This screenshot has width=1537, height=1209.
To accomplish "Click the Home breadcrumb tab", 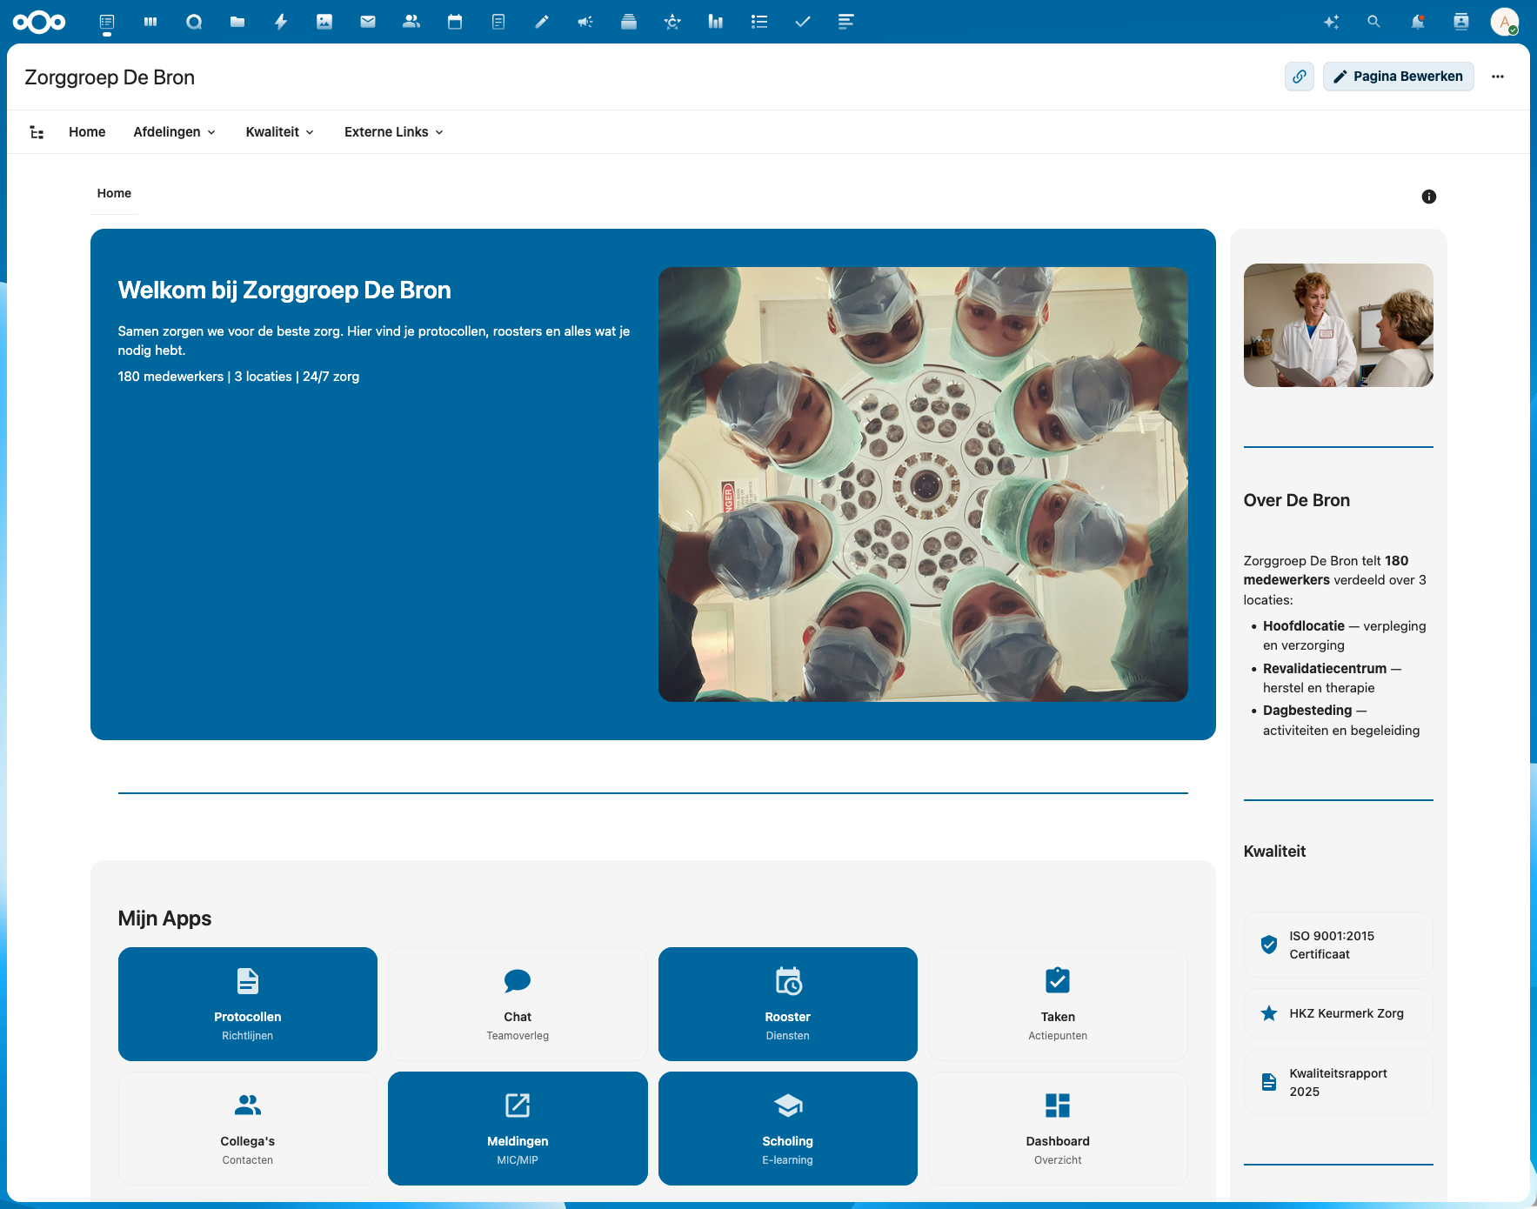I will click(114, 193).
